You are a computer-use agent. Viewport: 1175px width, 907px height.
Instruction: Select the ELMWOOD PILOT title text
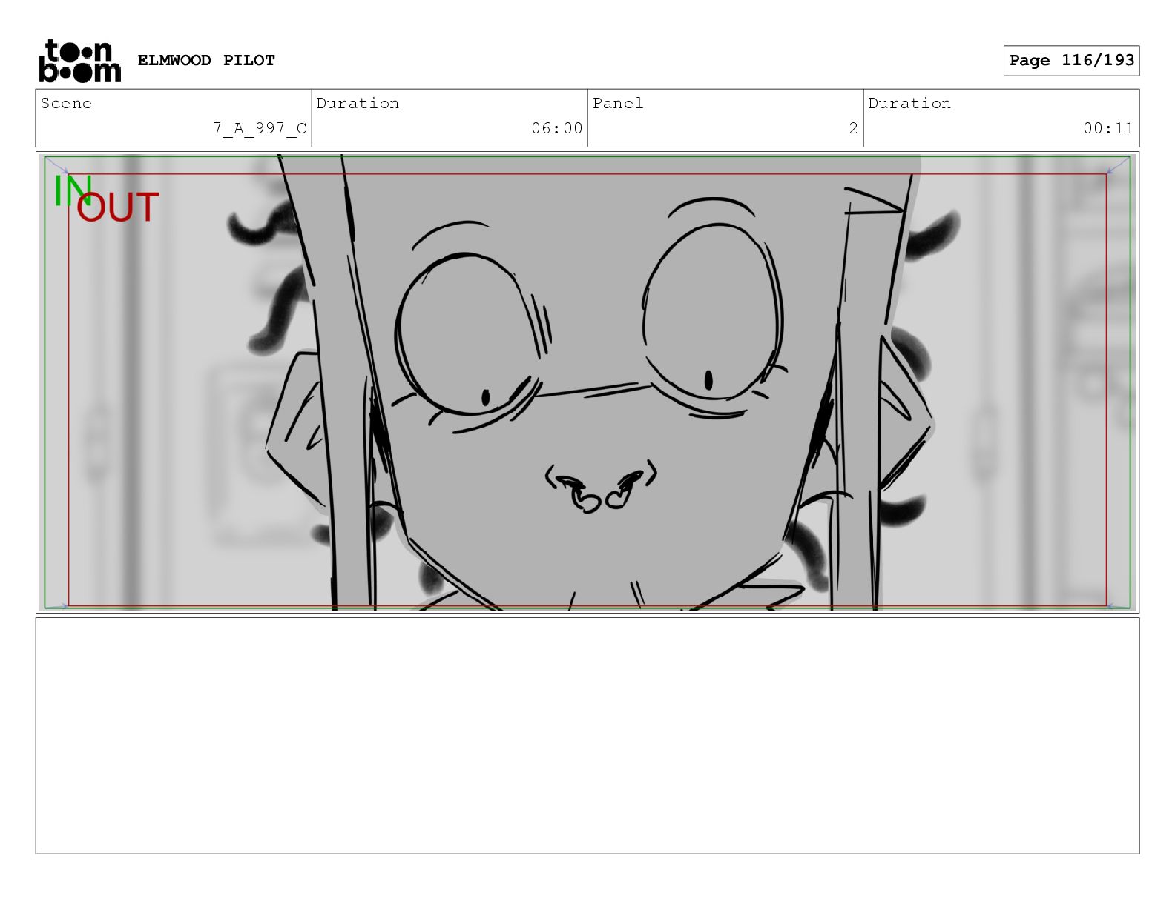pyautogui.click(x=206, y=60)
